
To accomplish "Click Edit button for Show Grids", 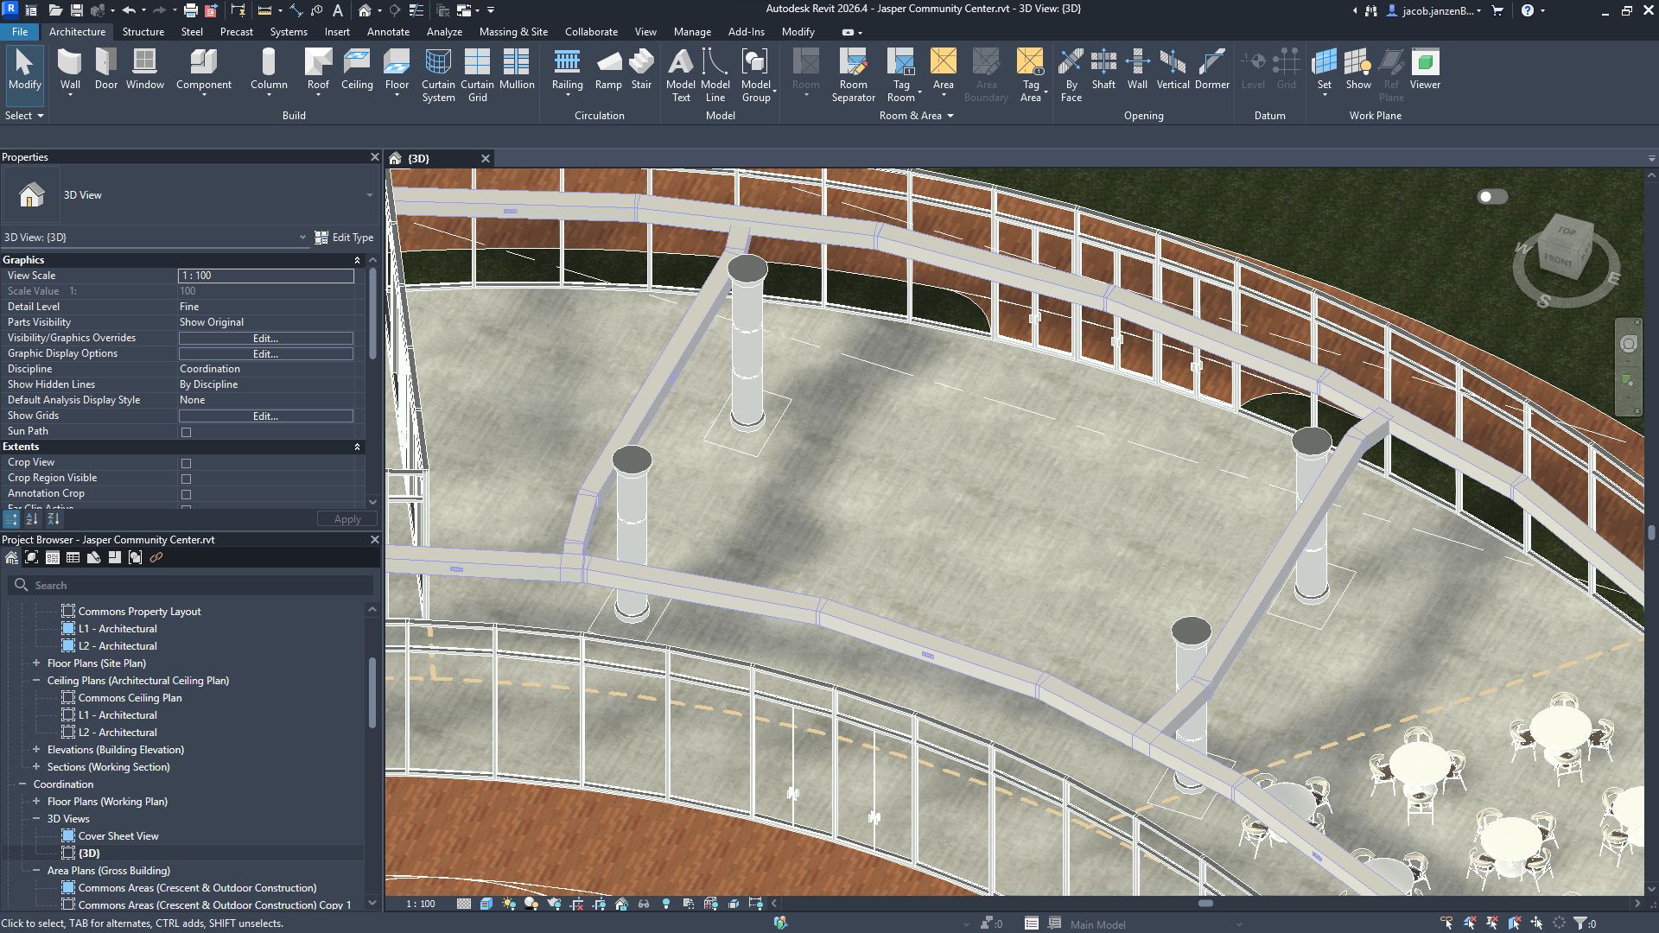I will [265, 416].
